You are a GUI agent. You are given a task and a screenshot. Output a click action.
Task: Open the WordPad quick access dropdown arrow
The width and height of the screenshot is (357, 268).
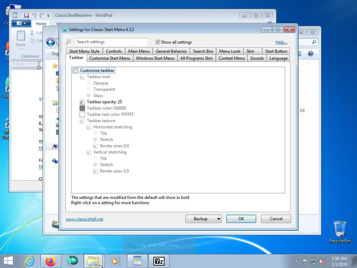pos(48,15)
